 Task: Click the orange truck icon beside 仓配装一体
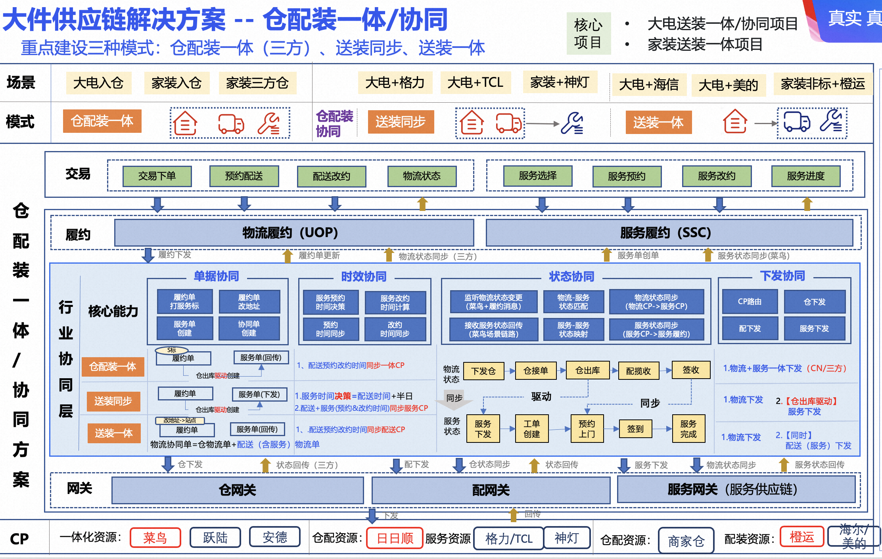231,124
